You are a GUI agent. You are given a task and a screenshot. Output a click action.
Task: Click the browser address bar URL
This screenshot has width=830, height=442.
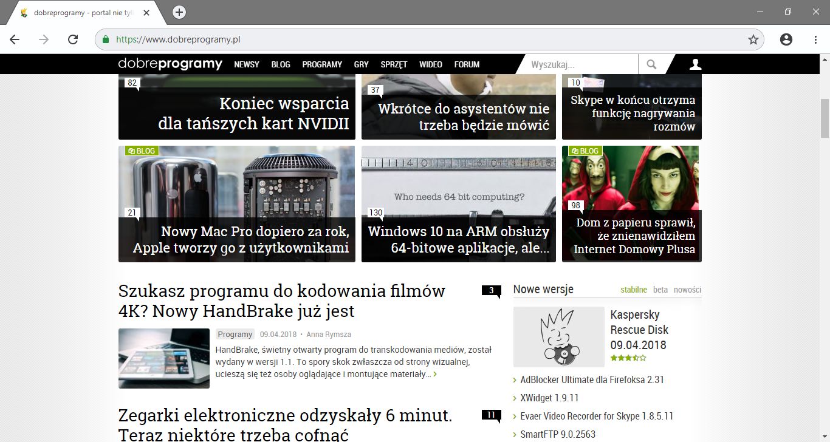point(178,39)
